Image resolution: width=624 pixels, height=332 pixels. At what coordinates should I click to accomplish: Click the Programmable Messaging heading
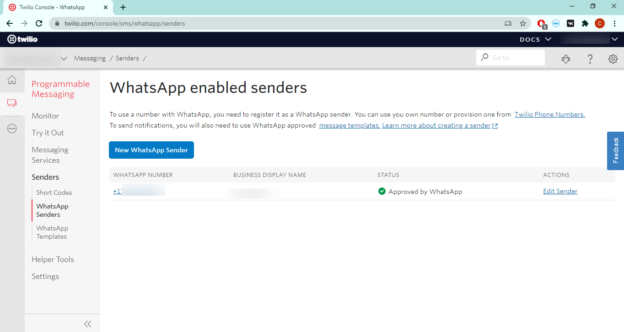[60, 89]
